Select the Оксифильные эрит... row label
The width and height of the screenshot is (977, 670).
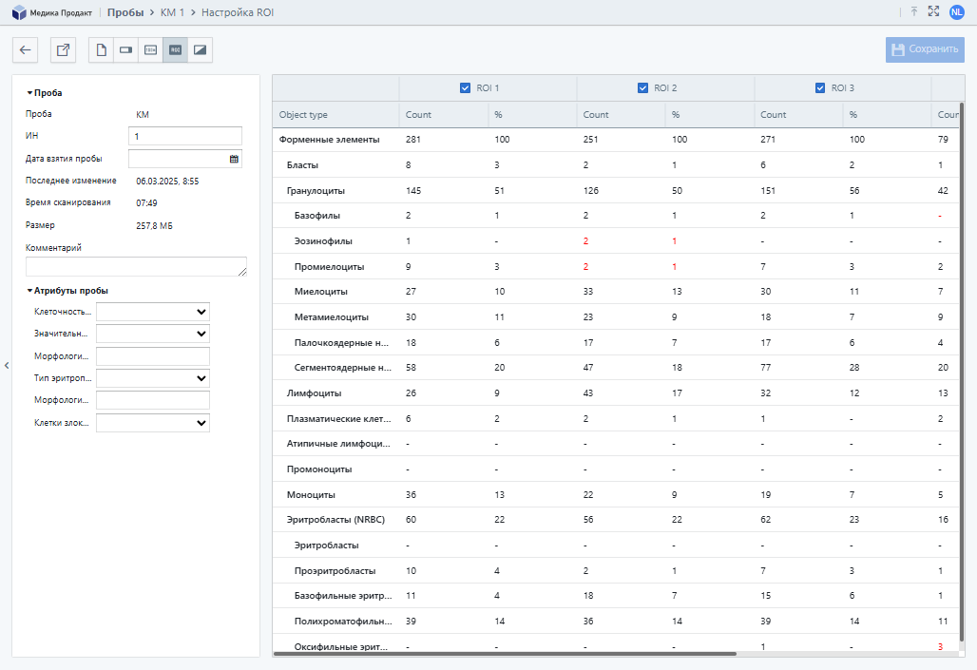[x=341, y=647]
